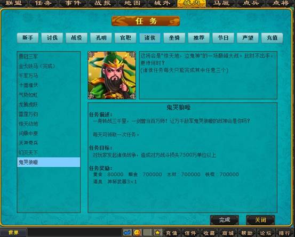Select the 金戈铁马 (完成) quest
Viewport: 295px width, 237px height.
[49, 66]
